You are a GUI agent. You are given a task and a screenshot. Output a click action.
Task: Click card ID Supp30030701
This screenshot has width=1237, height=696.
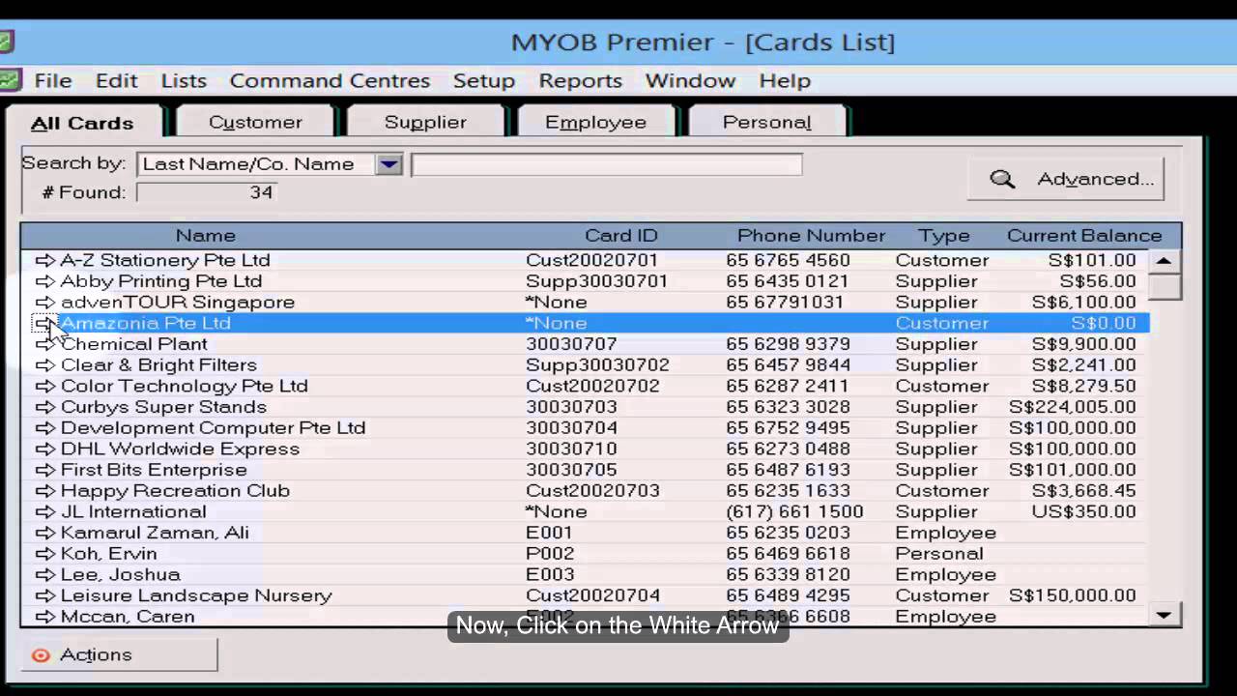(x=597, y=281)
